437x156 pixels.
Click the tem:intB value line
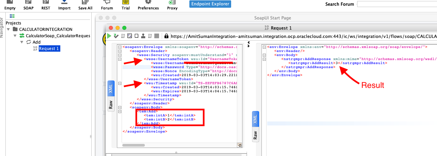point(170,119)
